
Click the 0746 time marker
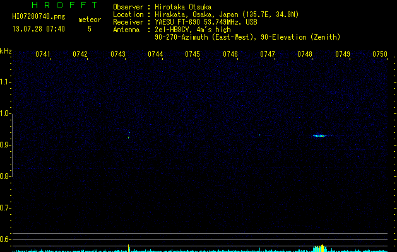pyautogui.click(x=230, y=54)
